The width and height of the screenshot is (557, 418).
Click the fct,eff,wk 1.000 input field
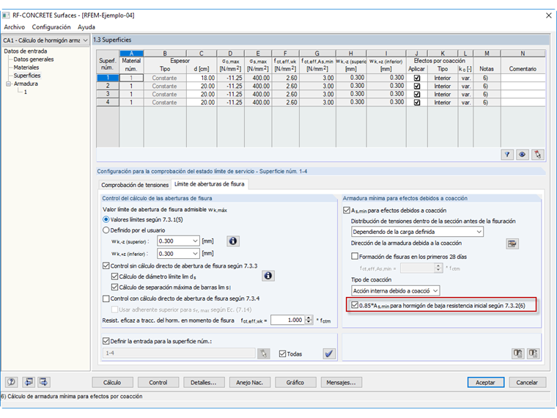287,320
